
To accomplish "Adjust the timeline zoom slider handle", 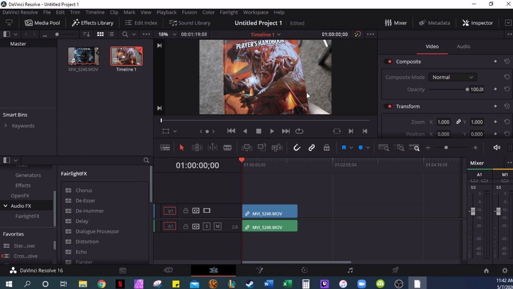I will [x=446, y=148].
